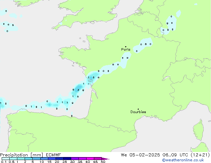Click the 06..09 UTC time label
211x163 pixels.
point(175,155)
